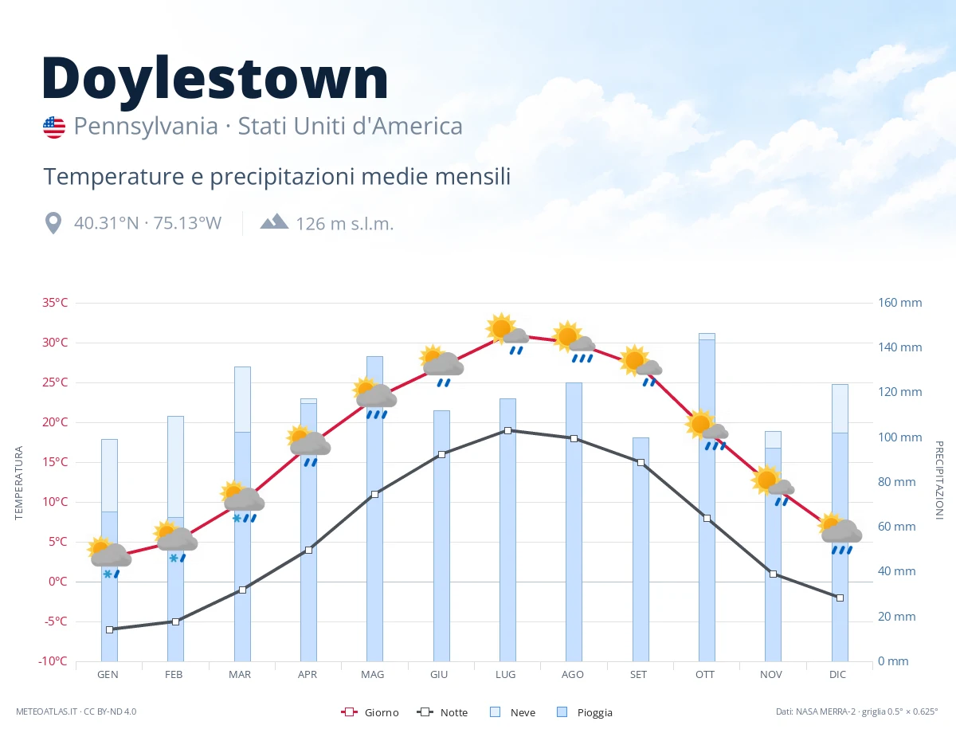Click the January snow-rain weather icon
956x733 pixels.
[109, 557]
